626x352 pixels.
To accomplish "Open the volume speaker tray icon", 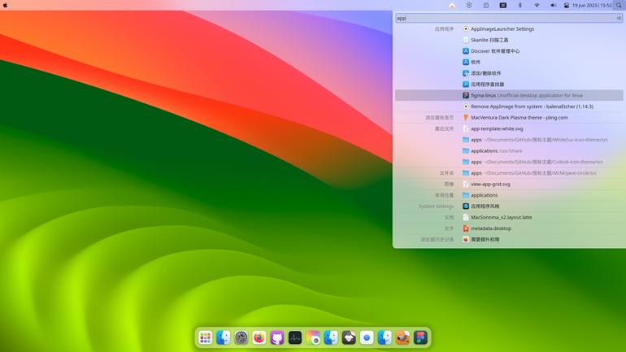I will pyautogui.click(x=554, y=6).
